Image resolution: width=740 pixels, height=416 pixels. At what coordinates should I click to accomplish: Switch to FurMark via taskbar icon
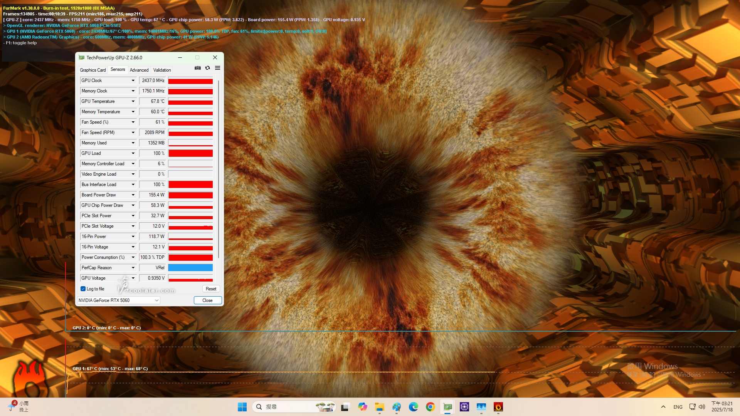pyautogui.click(x=498, y=407)
